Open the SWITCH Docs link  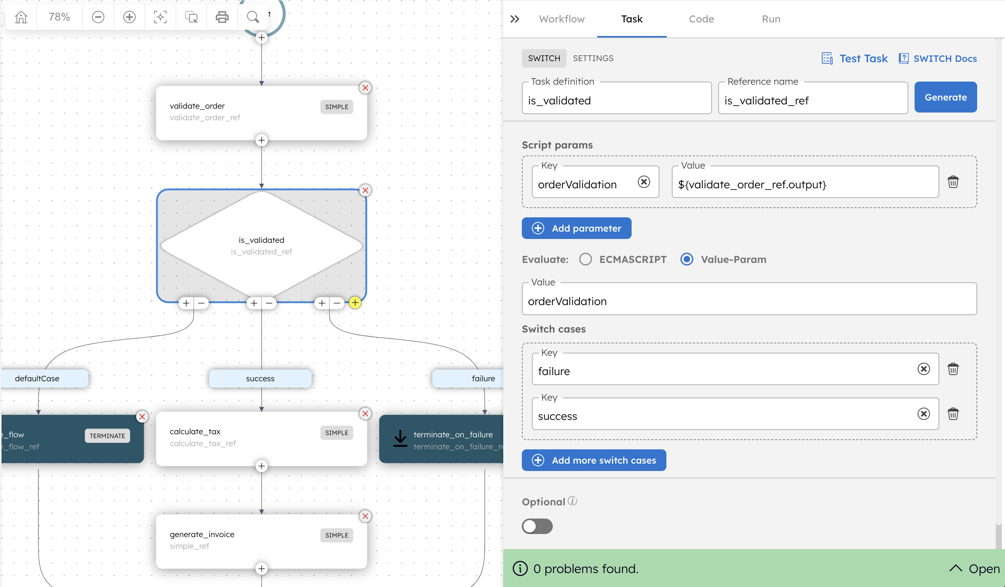pyautogui.click(x=938, y=58)
